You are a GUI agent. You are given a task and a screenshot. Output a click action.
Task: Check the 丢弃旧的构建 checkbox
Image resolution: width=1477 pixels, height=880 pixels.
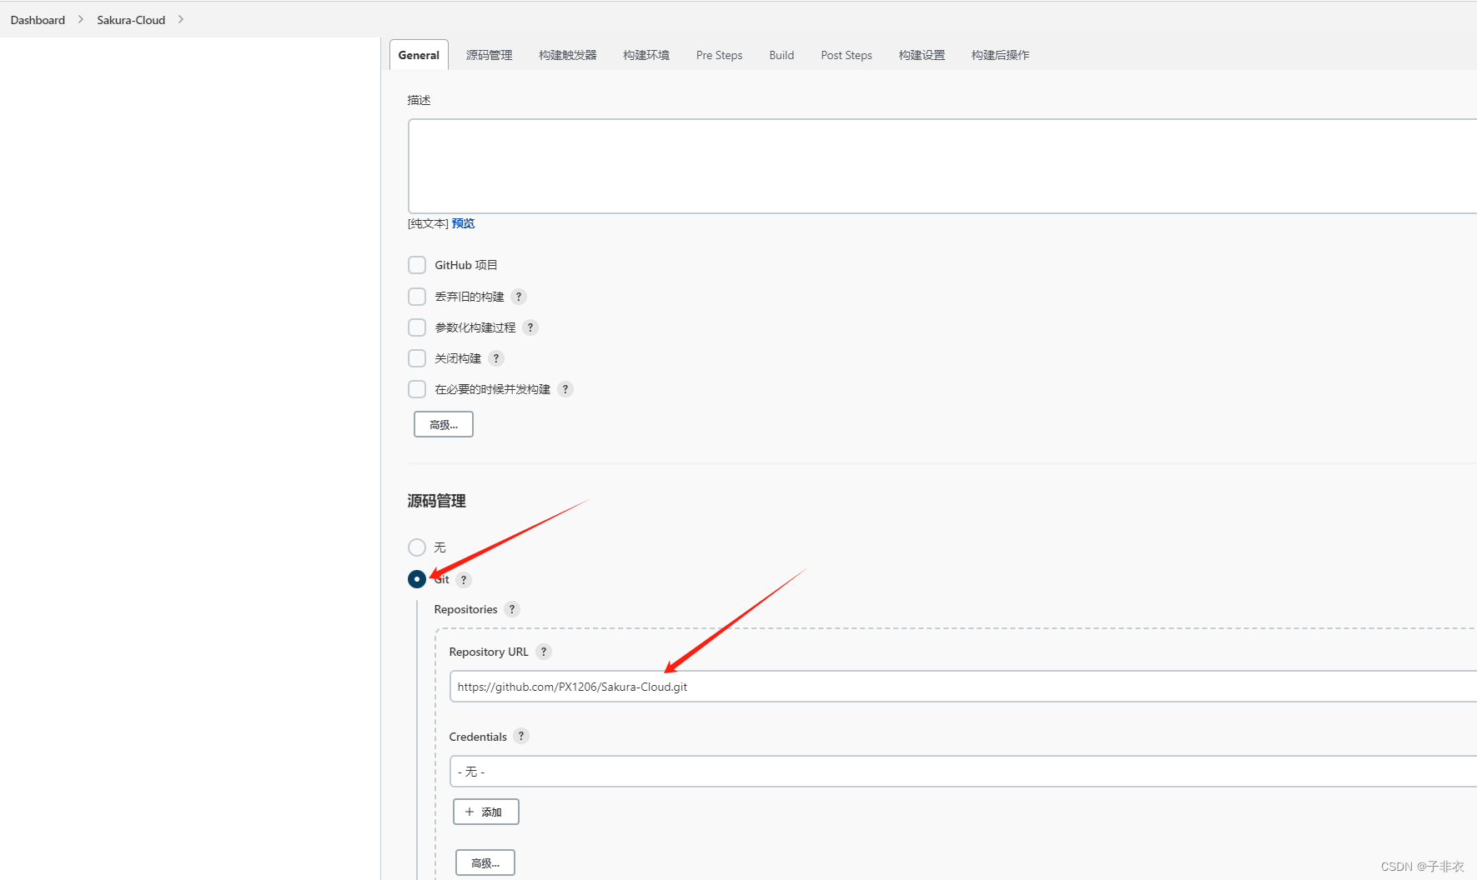coord(417,297)
